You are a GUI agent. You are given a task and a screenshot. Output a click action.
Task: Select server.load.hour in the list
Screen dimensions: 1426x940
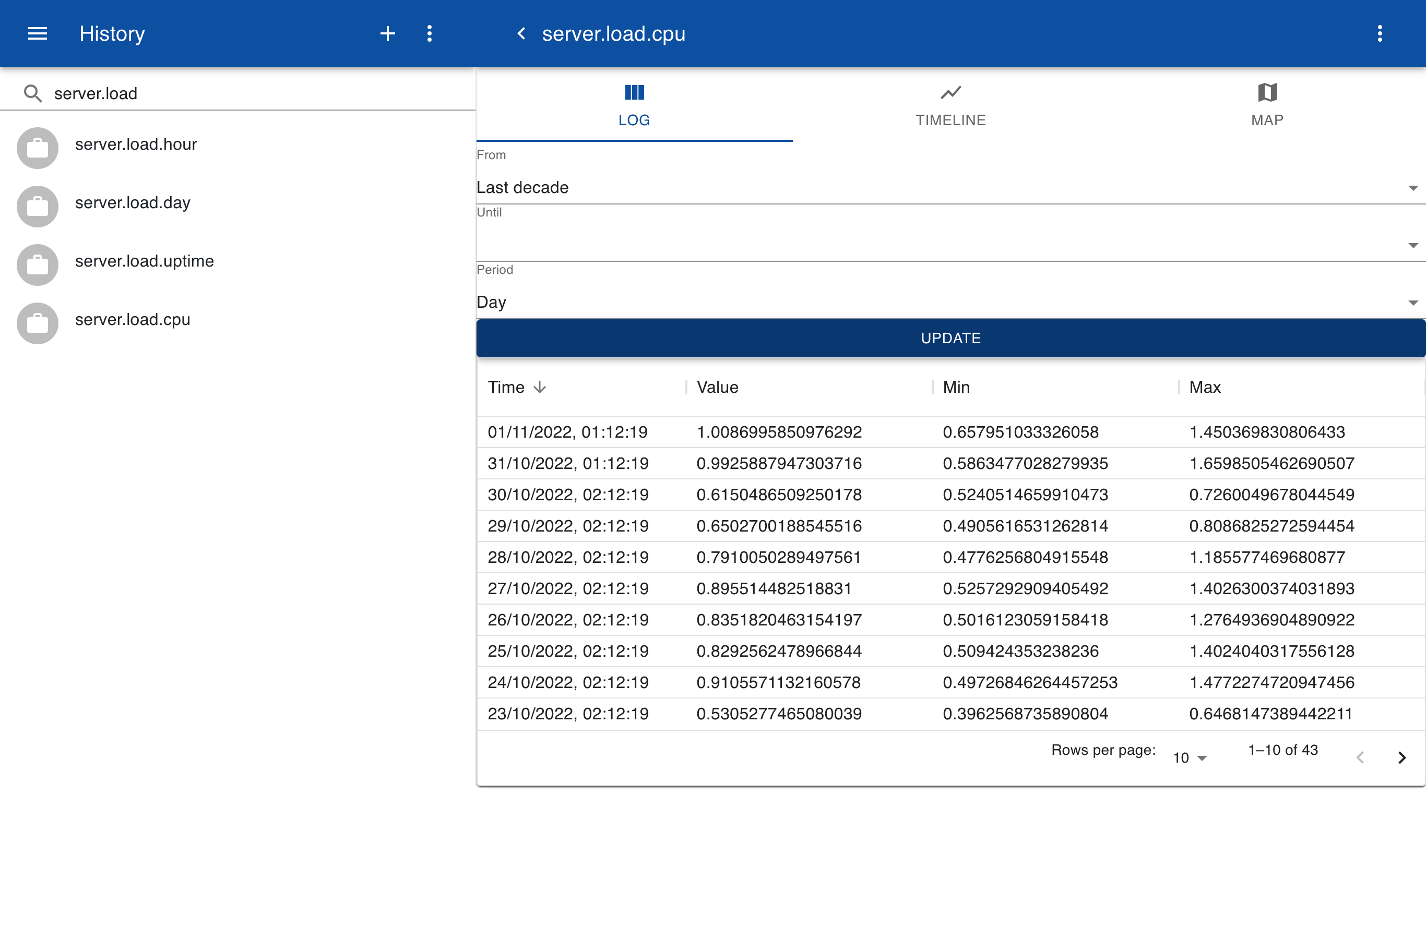(x=237, y=148)
